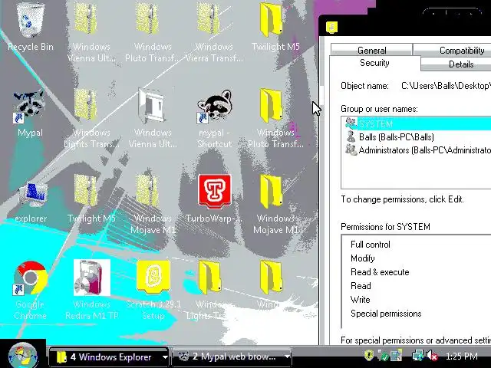This screenshot has width=491, height=368.
Task: Switch to the Compatibility tab
Action: point(462,50)
